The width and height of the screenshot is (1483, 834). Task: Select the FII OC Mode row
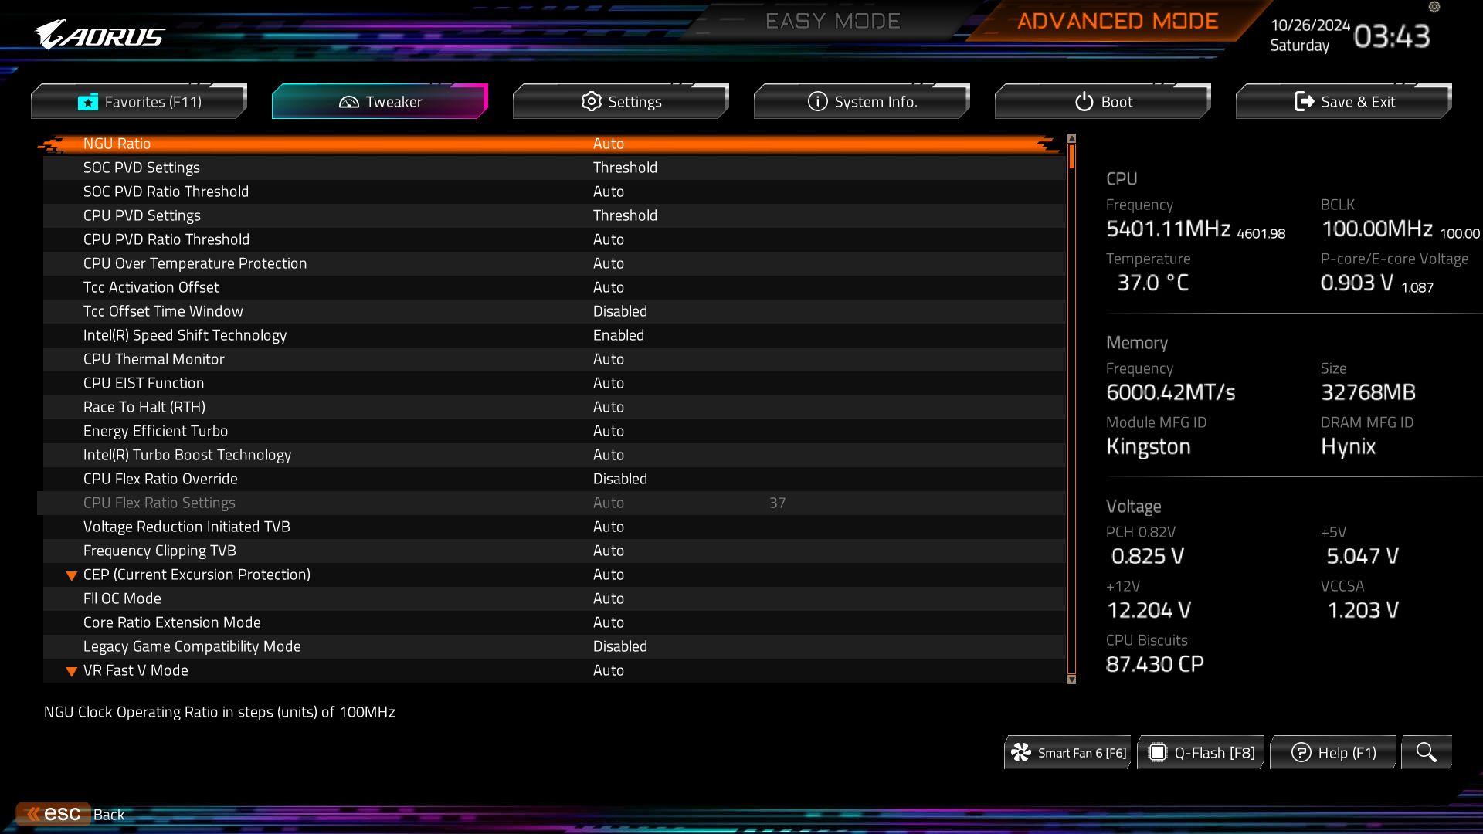(555, 598)
